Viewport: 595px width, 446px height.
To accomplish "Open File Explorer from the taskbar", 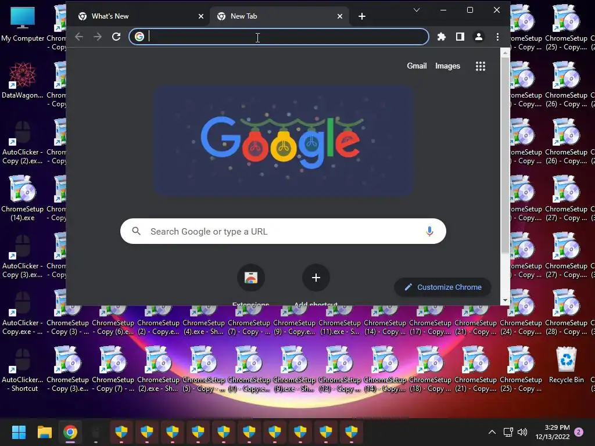I will [44, 432].
